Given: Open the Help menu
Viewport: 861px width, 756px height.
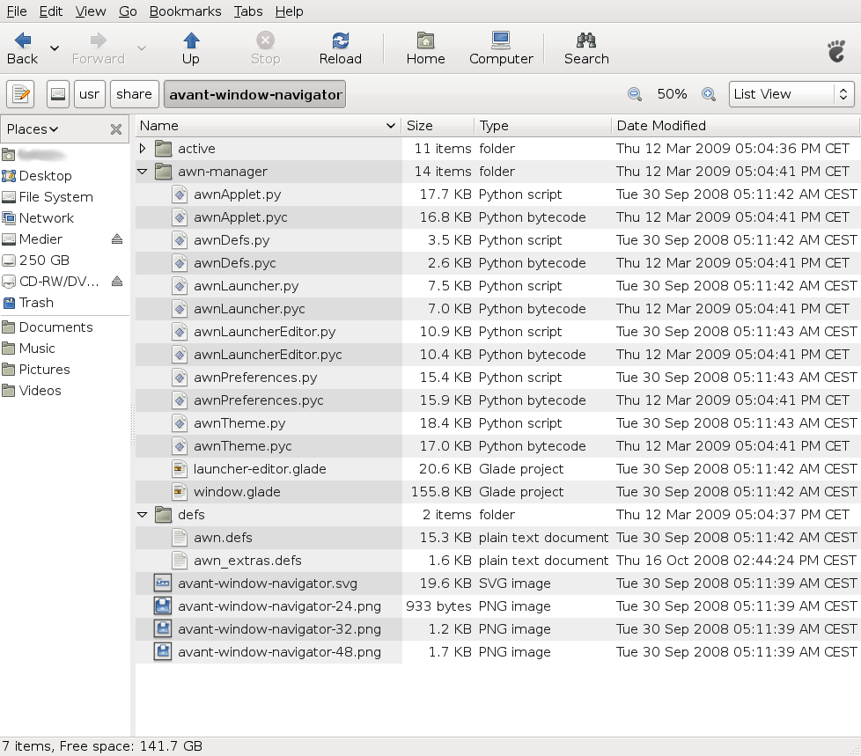Looking at the screenshot, I should pos(290,11).
